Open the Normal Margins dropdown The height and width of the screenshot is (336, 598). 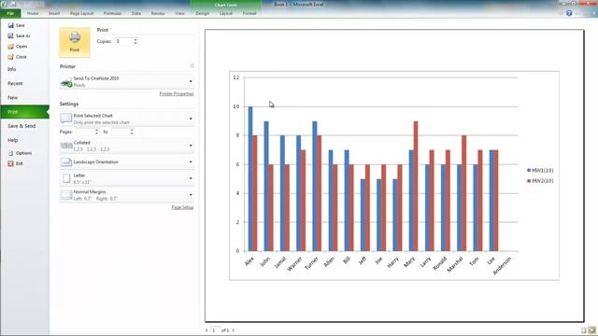pyautogui.click(x=127, y=195)
